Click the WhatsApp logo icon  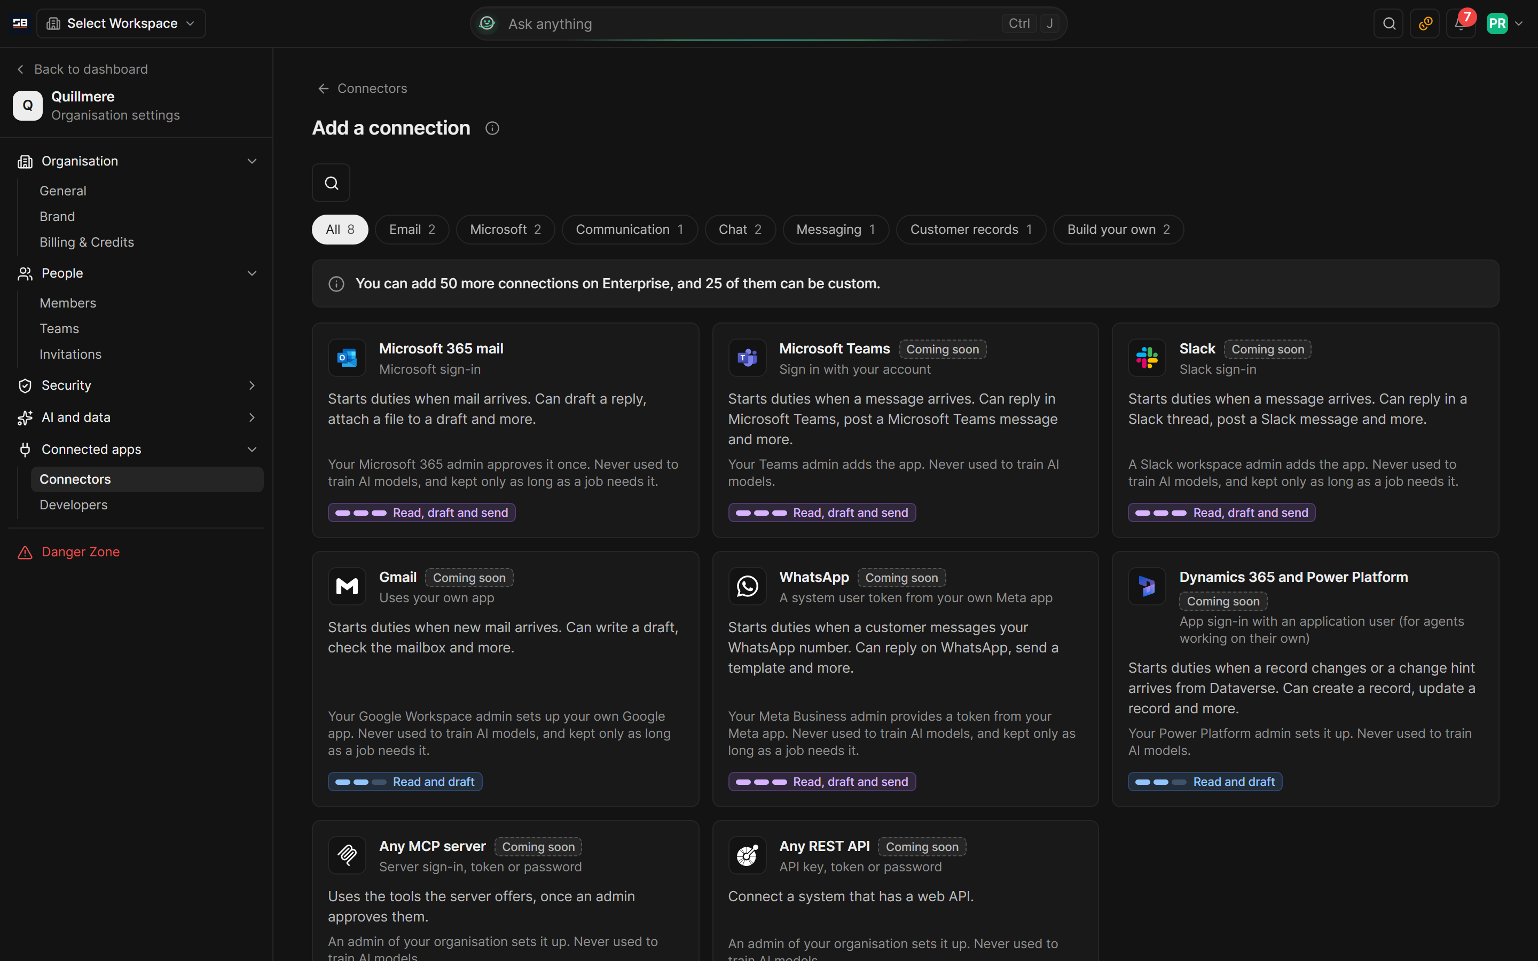click(x=748, y=586)
